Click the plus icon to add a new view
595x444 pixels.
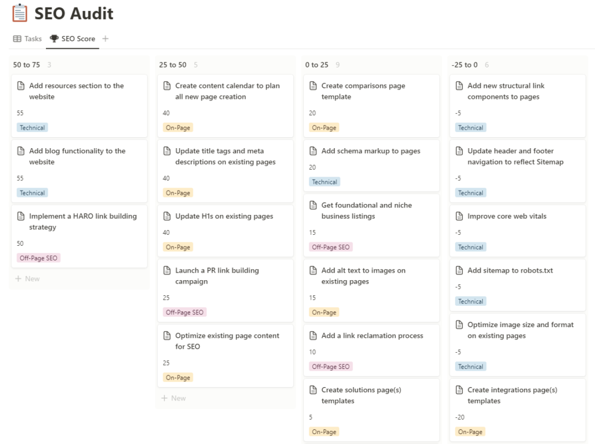[x=105, y=39]
